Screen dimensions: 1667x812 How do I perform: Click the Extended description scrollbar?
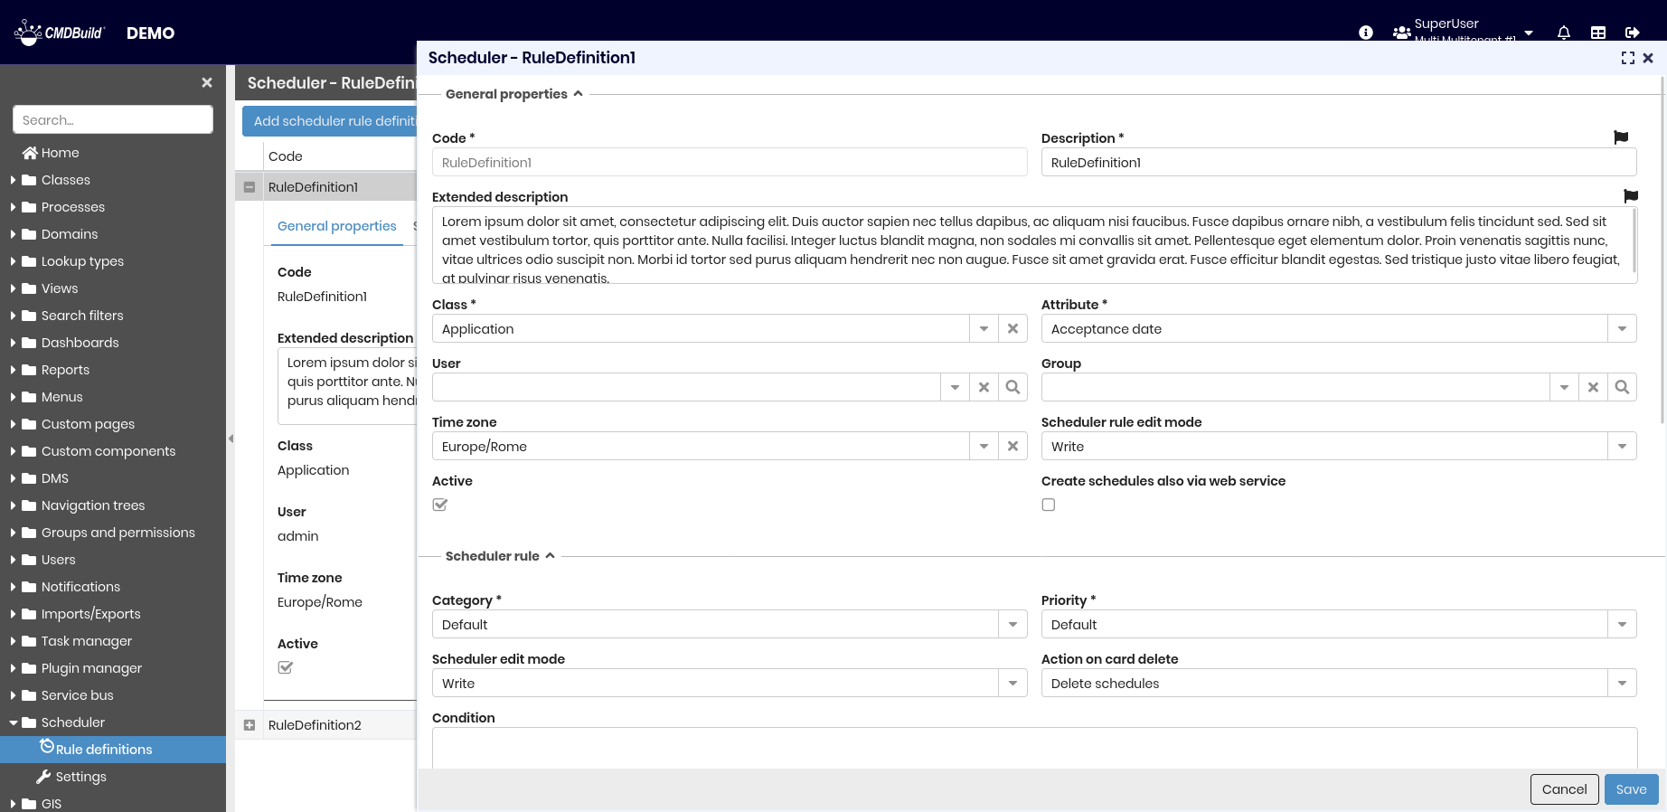1634,241
